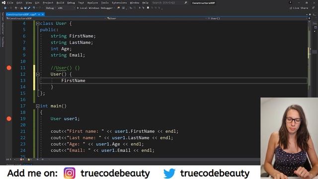This screenshot has height=179, width=318.
Task: Open the Toolbox side tab
Action: [x=2, y=42]
